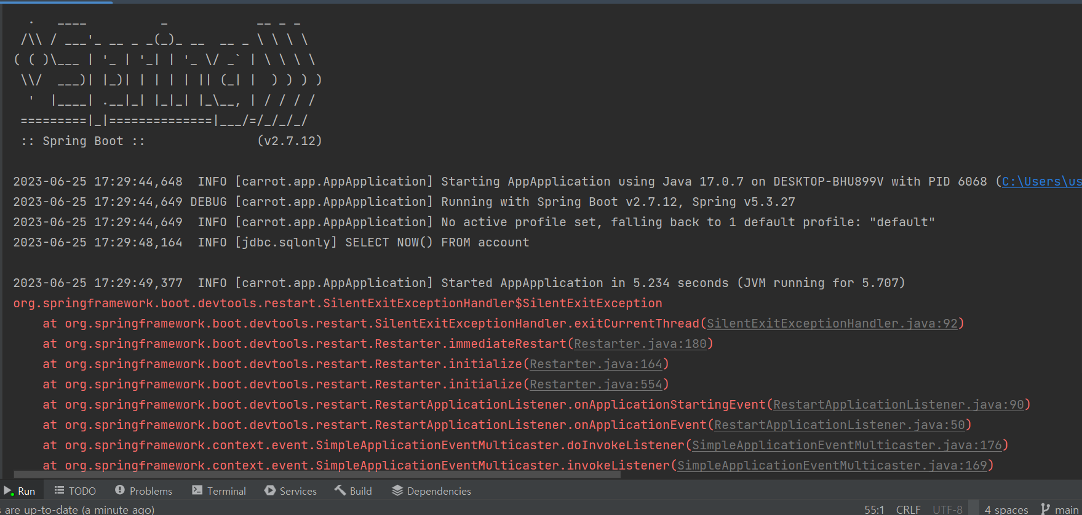Open the Dependencies tool window
The height and width of the screenshot is (515, 1082).
[x=431, y=491]
